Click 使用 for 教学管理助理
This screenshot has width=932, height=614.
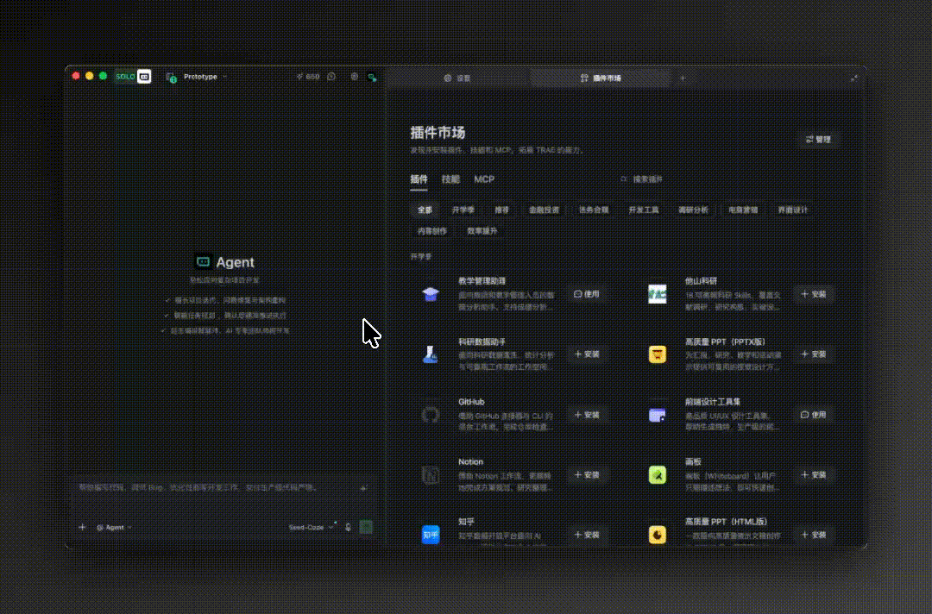587,295
